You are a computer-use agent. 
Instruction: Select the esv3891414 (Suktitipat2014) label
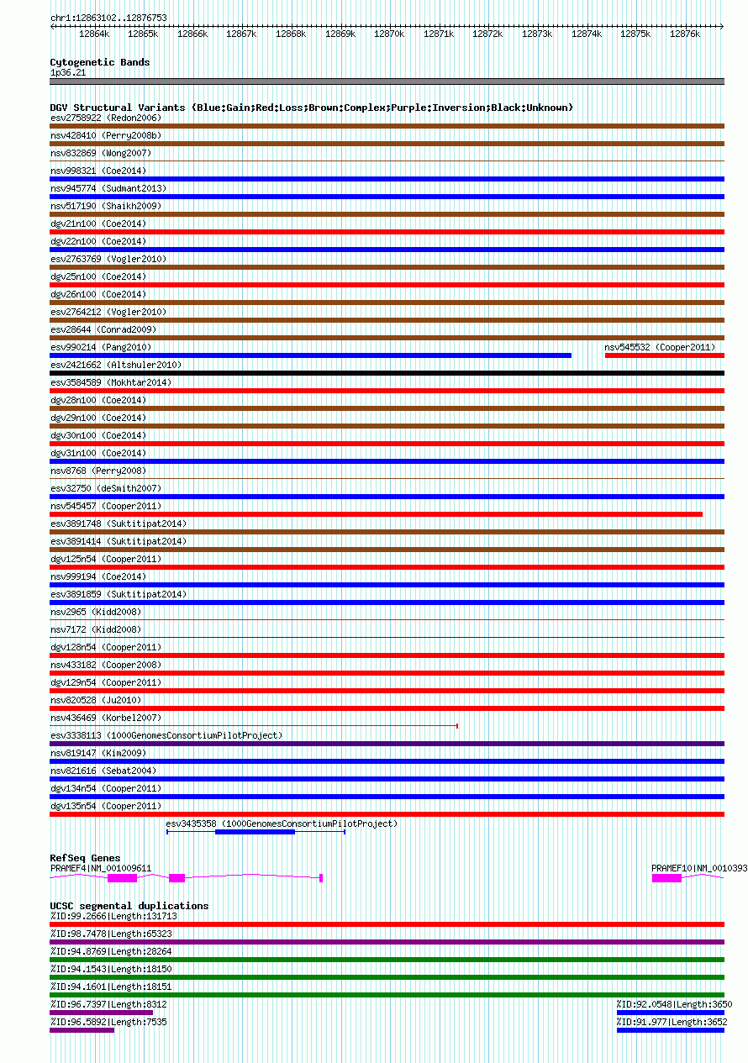pyautogui.click(x=119, y=541)
